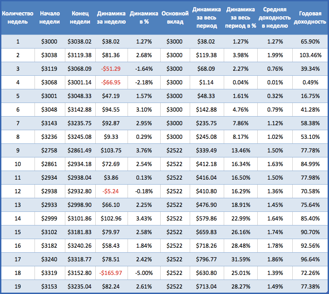The image size is (329, 294).
Task: Click the 53.10% annual yield cell
Action: [310, 137]
